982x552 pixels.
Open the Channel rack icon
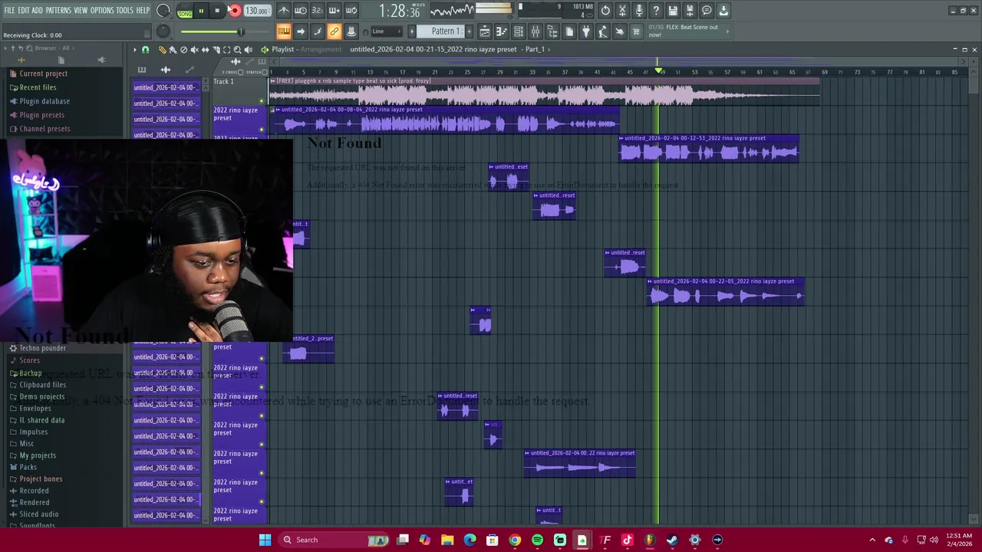pos(519,31)
